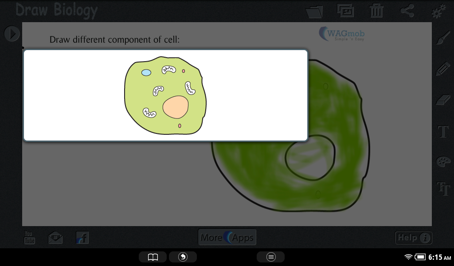Open the settings gear

coord(437,11)
